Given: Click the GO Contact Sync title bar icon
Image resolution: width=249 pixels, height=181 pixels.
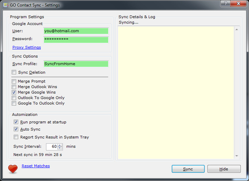Looking at the screenshot, I should 5,5.
